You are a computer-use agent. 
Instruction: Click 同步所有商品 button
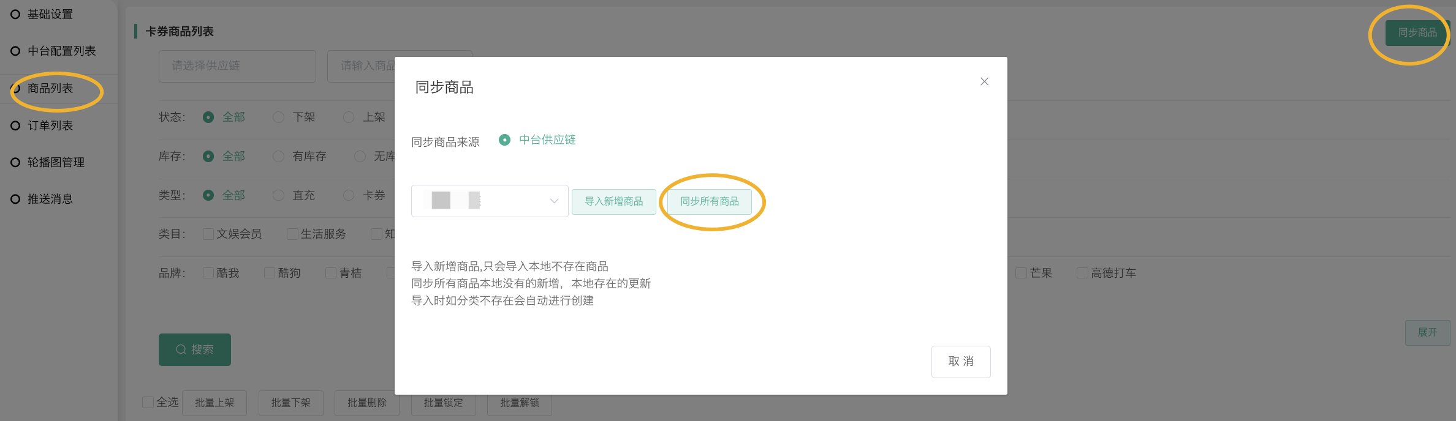click(x=710, y=201)
